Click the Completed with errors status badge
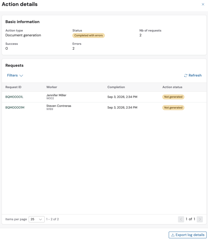208x240 pixels. (x=88, y=35)
